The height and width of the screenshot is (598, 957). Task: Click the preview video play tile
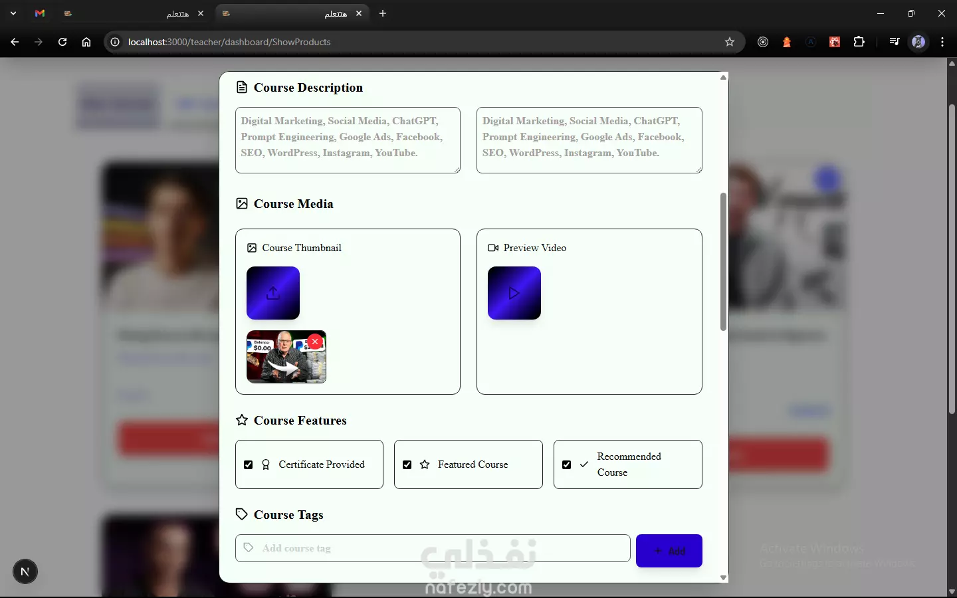tap(514, 293)
